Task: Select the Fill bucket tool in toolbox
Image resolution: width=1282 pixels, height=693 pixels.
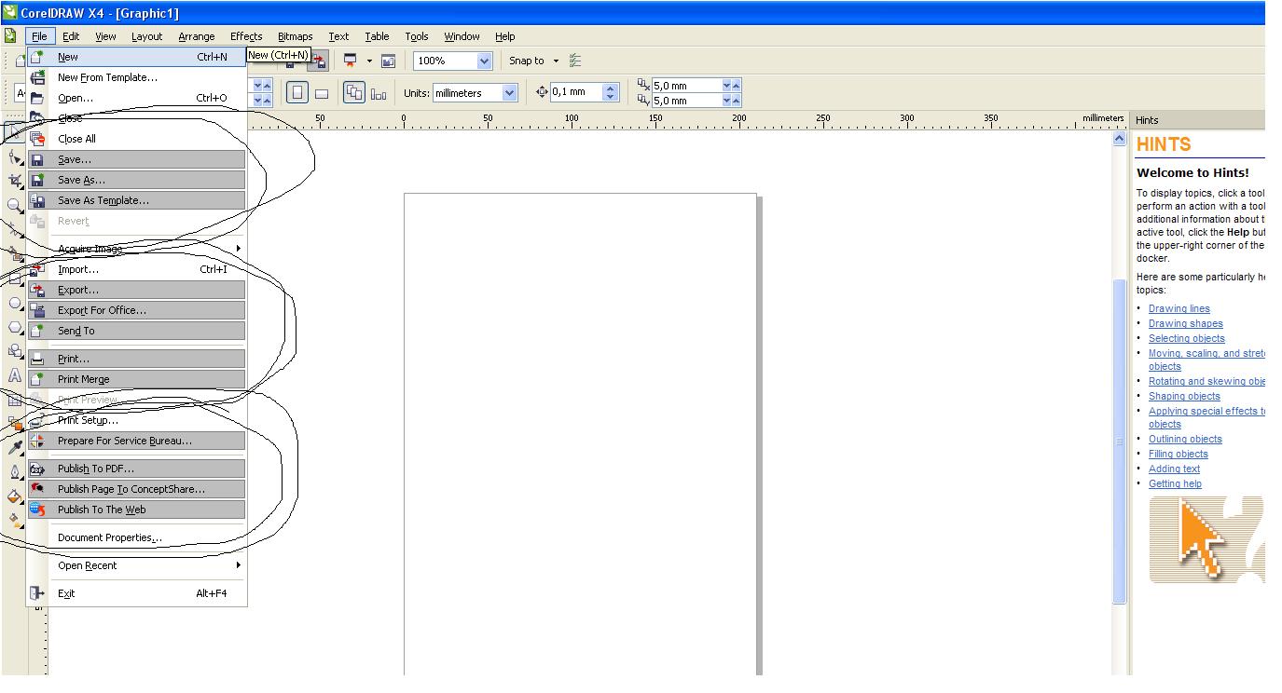Action: (15, 496)
